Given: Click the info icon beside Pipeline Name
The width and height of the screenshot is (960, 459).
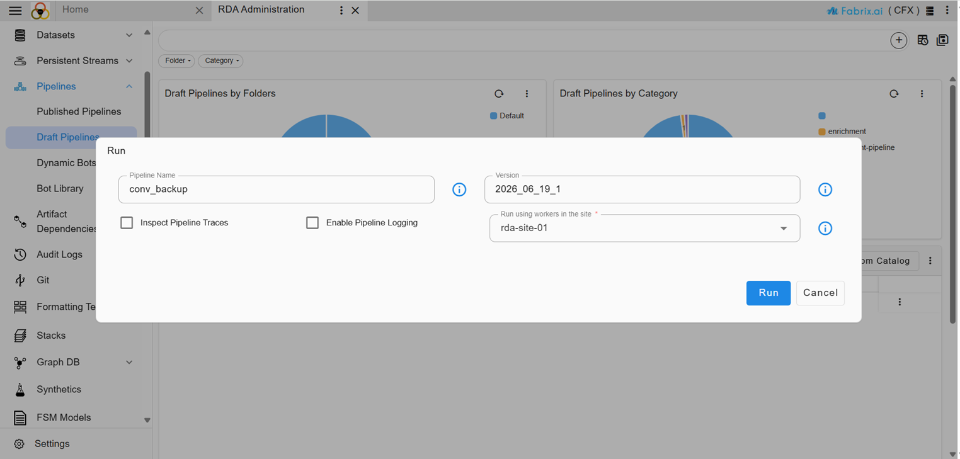Looking at the screenshot, I should coord(459,190).
